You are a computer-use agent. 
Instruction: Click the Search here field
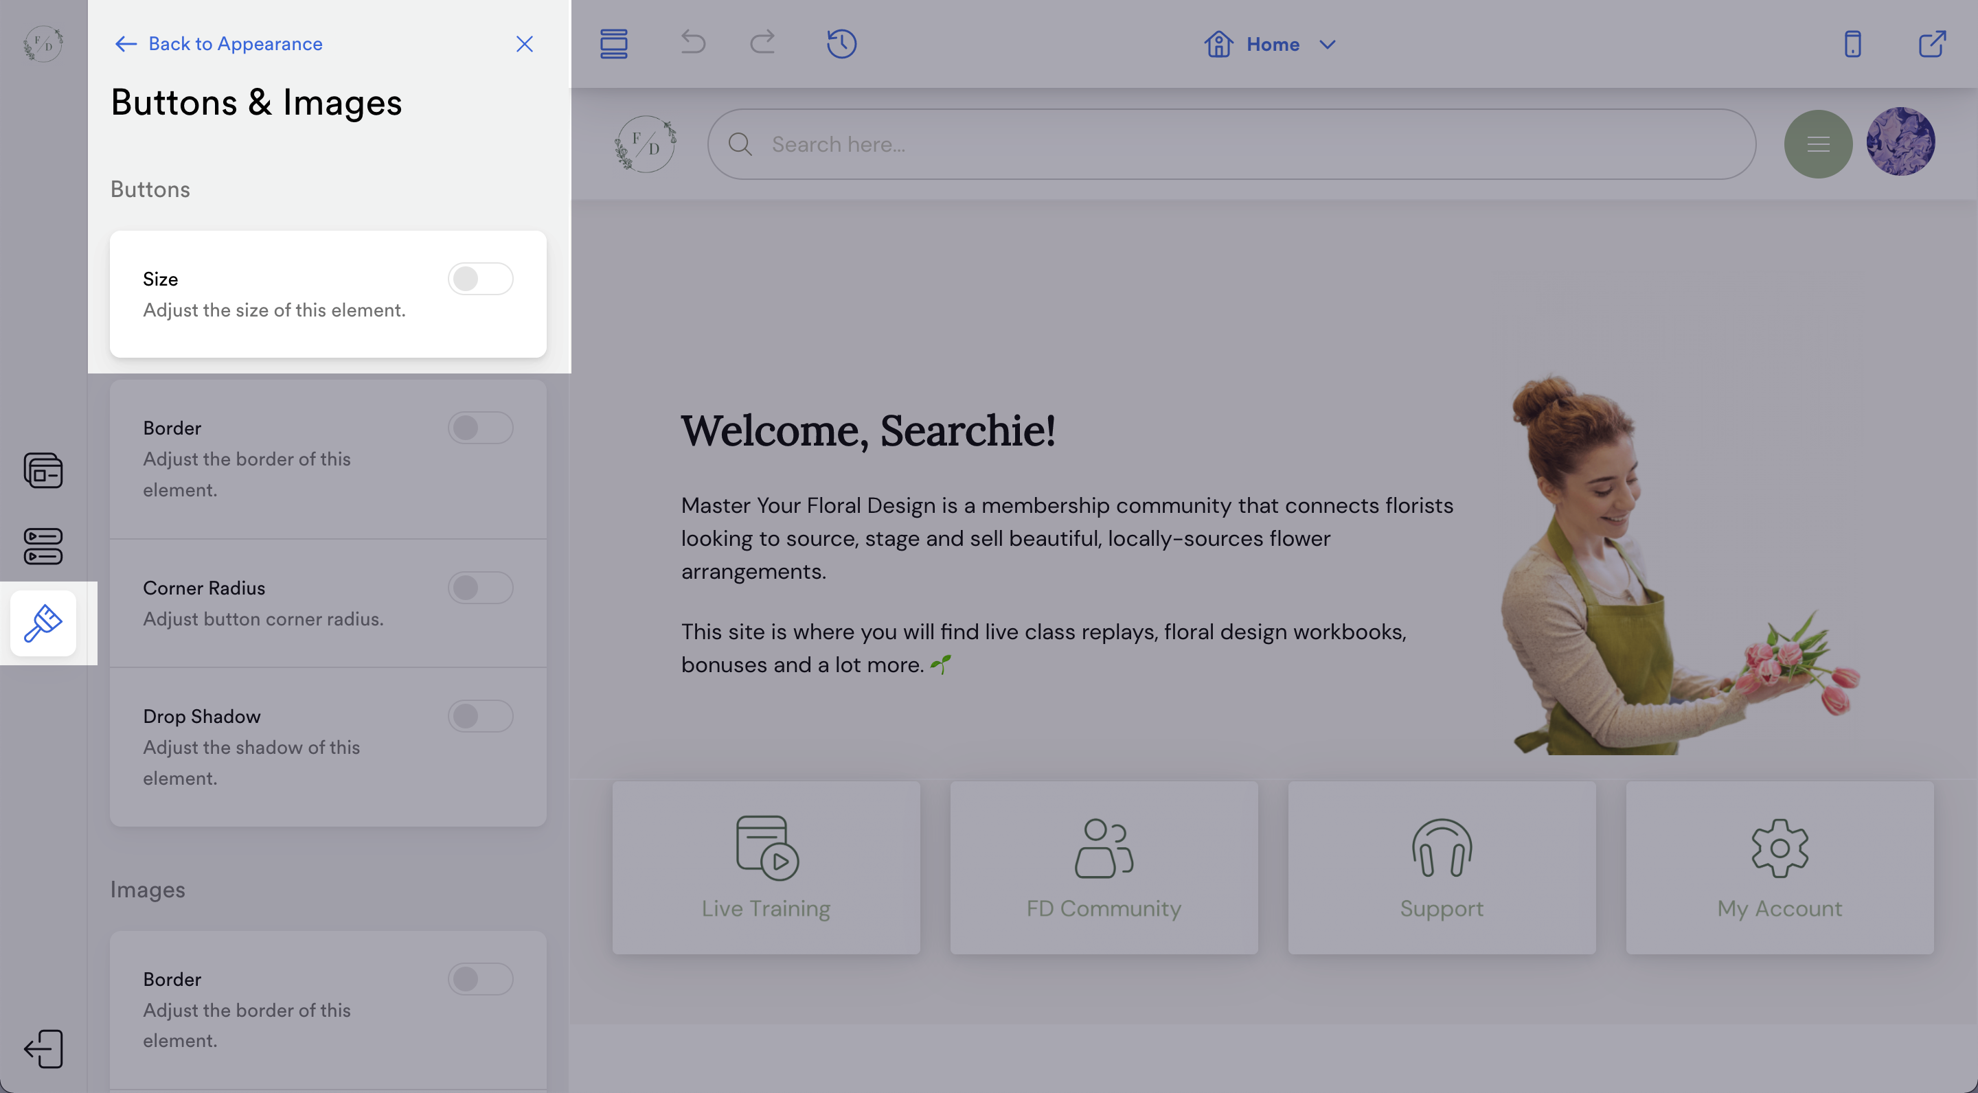1231,144
